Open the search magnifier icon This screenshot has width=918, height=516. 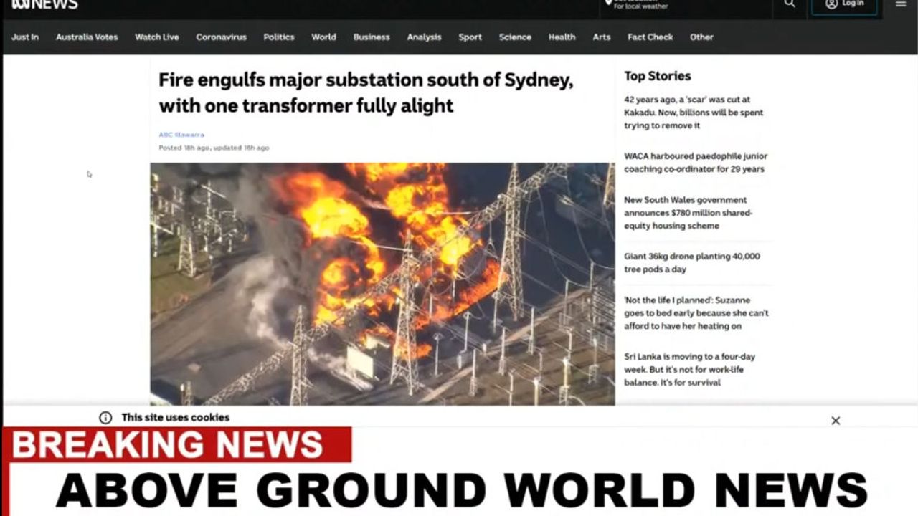click(790, 4)
